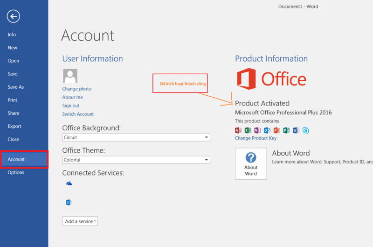Open Options in the sidebar
373x247 pixels.
tap(16, 172)
